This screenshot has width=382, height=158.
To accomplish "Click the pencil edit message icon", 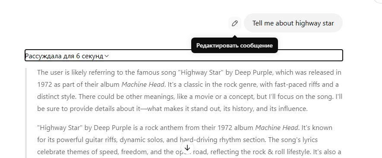I will (235, 23).
